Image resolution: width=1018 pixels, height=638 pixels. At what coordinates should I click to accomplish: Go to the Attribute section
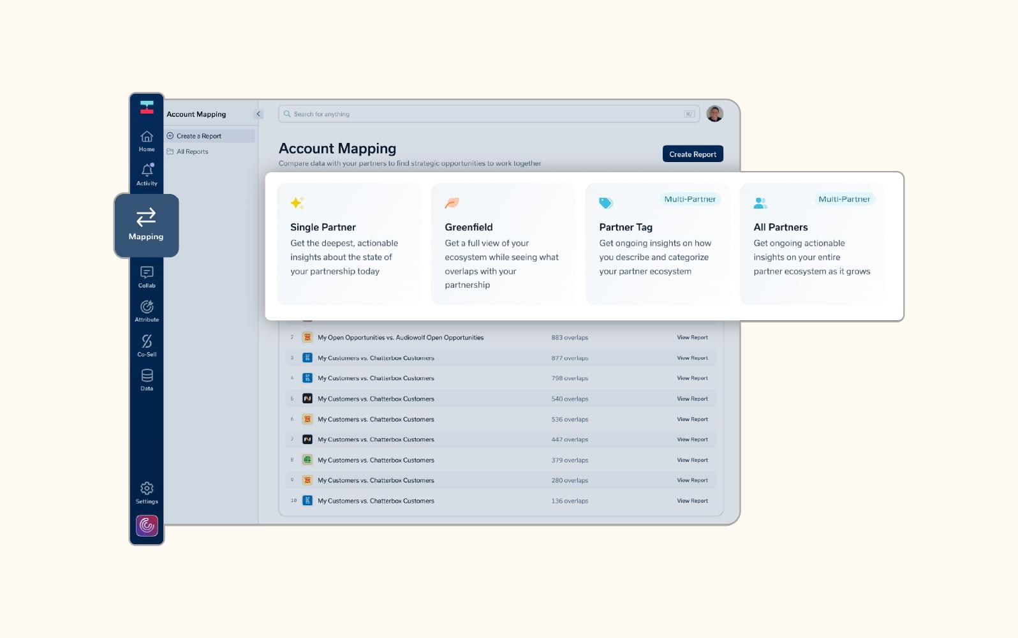[x=147, y=311]
